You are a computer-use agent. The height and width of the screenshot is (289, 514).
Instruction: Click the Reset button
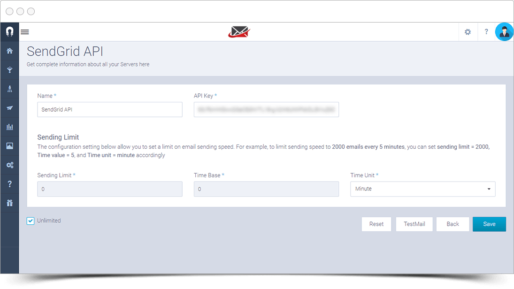click(376, 224)
